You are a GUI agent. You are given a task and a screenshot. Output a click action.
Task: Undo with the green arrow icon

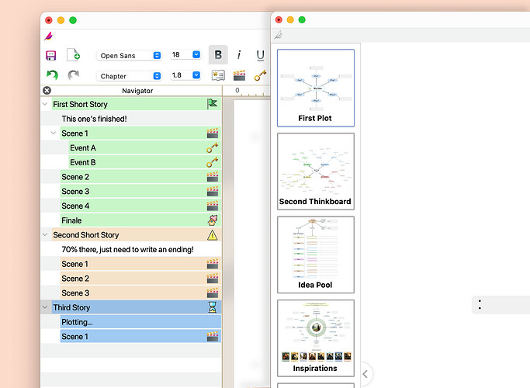[x=52, y=74]
